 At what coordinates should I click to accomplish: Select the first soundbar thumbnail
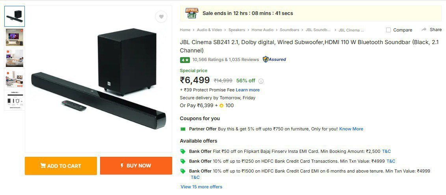(x=15, y=16)
